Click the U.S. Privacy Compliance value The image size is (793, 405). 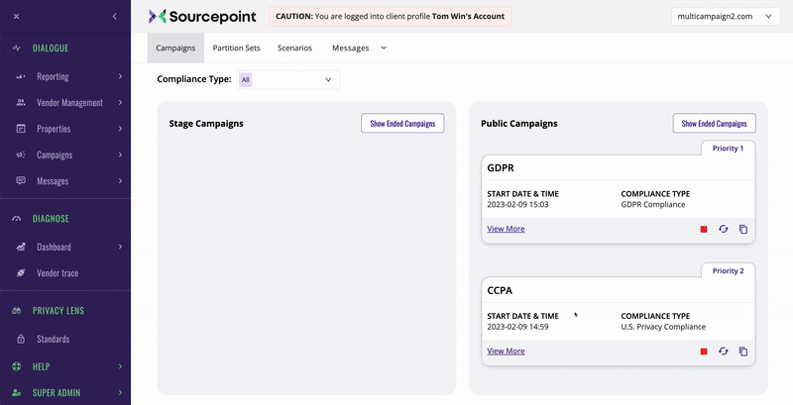tap(663, 327)
